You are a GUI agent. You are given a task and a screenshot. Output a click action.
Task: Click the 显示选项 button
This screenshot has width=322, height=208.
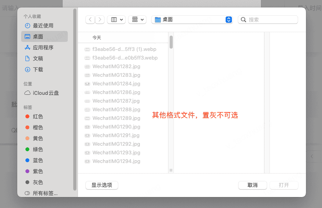point(102,185)
